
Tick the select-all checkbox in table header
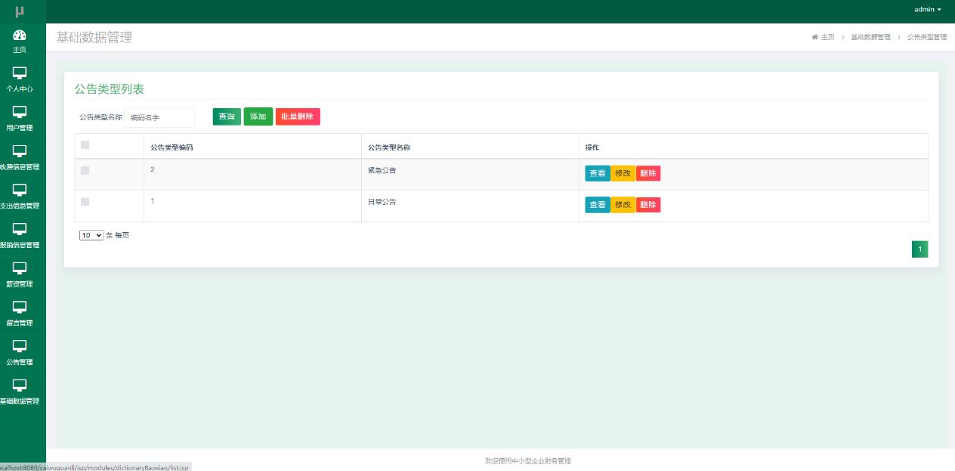point(85,145)
